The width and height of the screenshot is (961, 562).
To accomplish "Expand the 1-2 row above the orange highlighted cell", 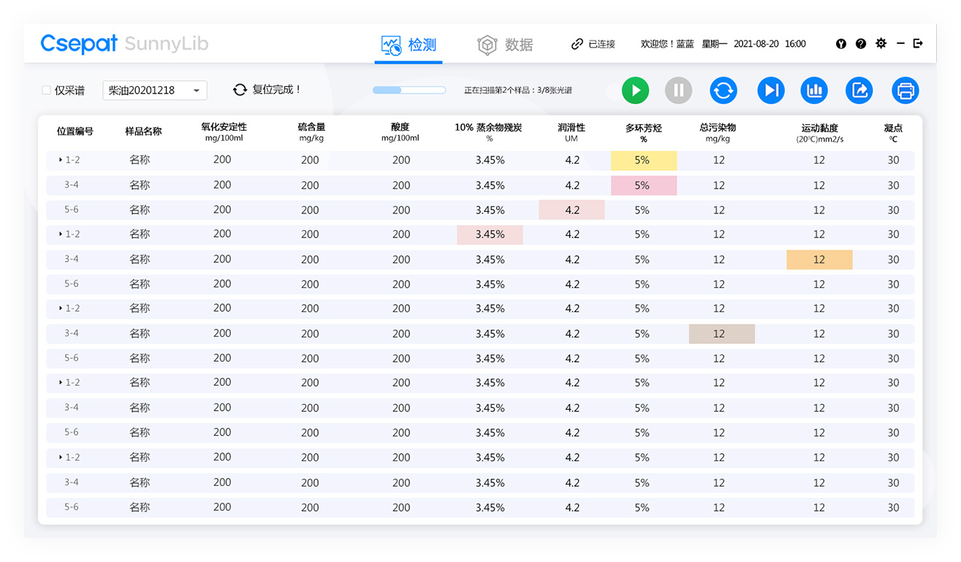I will click(61, 235).
